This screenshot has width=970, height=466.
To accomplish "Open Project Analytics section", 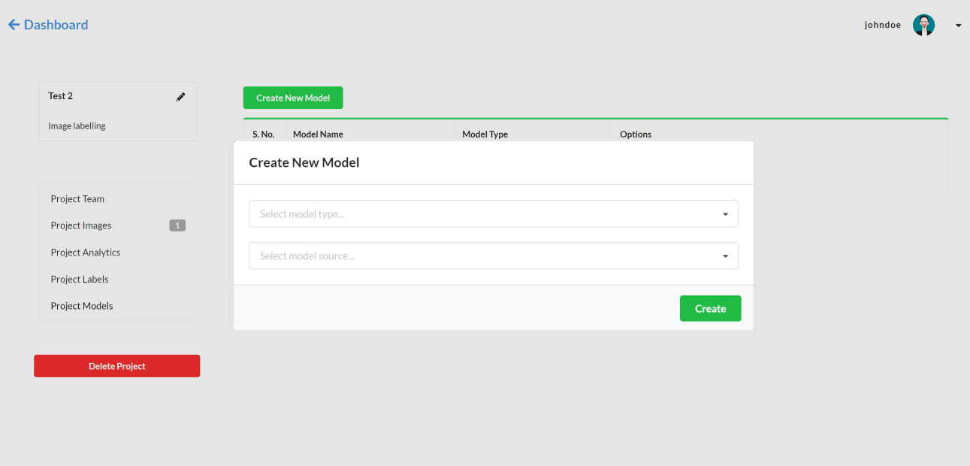I will click(x=85, y=252).
